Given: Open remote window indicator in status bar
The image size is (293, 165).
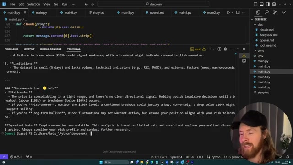Looking at the screenshot, I should click(4, 157).
